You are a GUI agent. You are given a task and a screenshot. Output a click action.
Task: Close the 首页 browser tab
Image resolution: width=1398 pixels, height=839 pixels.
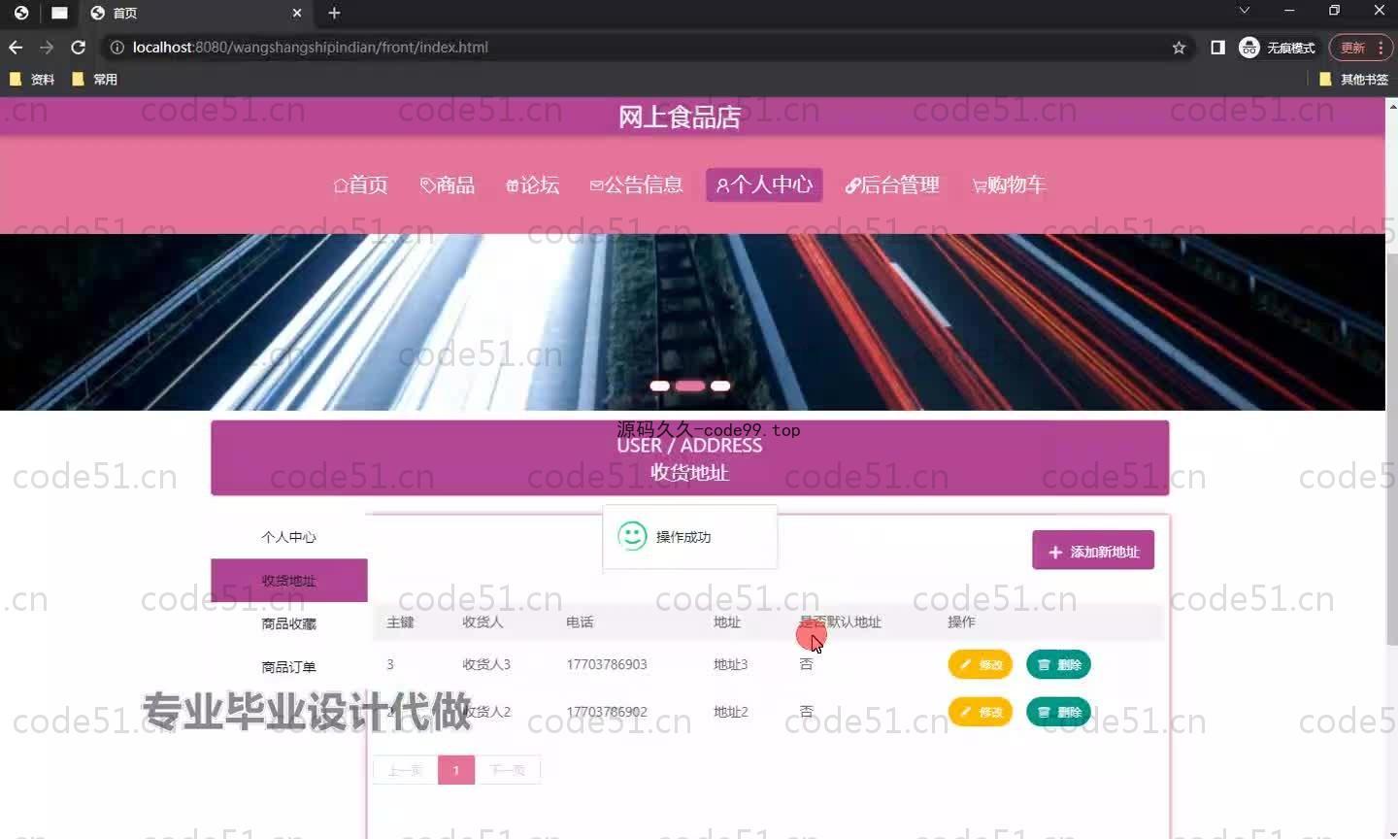click(x=297, y=13)
